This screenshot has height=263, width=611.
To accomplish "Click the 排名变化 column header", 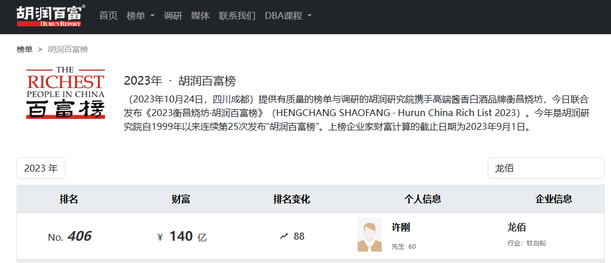I will (x=292, y=200).
